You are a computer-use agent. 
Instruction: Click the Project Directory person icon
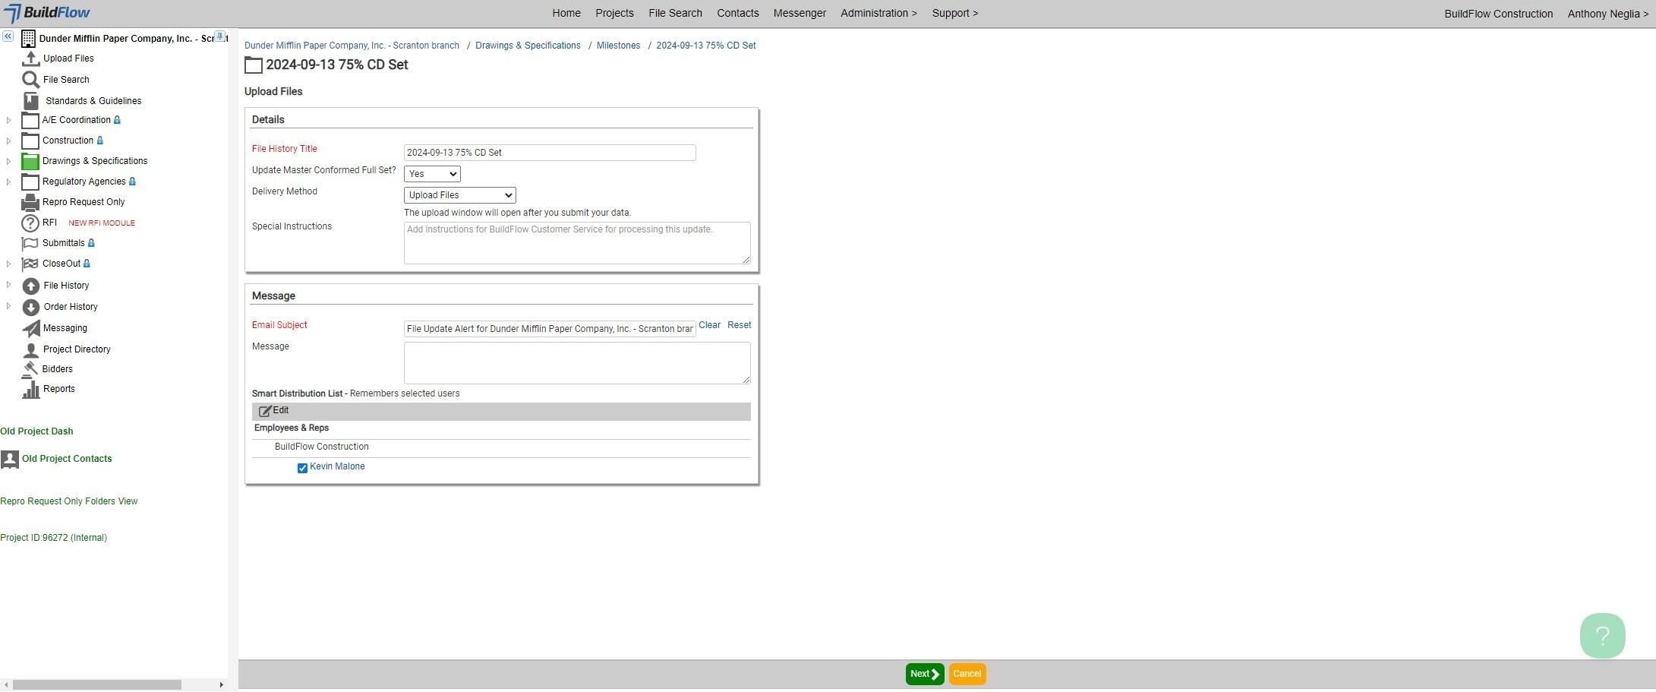tap(31, 350)
